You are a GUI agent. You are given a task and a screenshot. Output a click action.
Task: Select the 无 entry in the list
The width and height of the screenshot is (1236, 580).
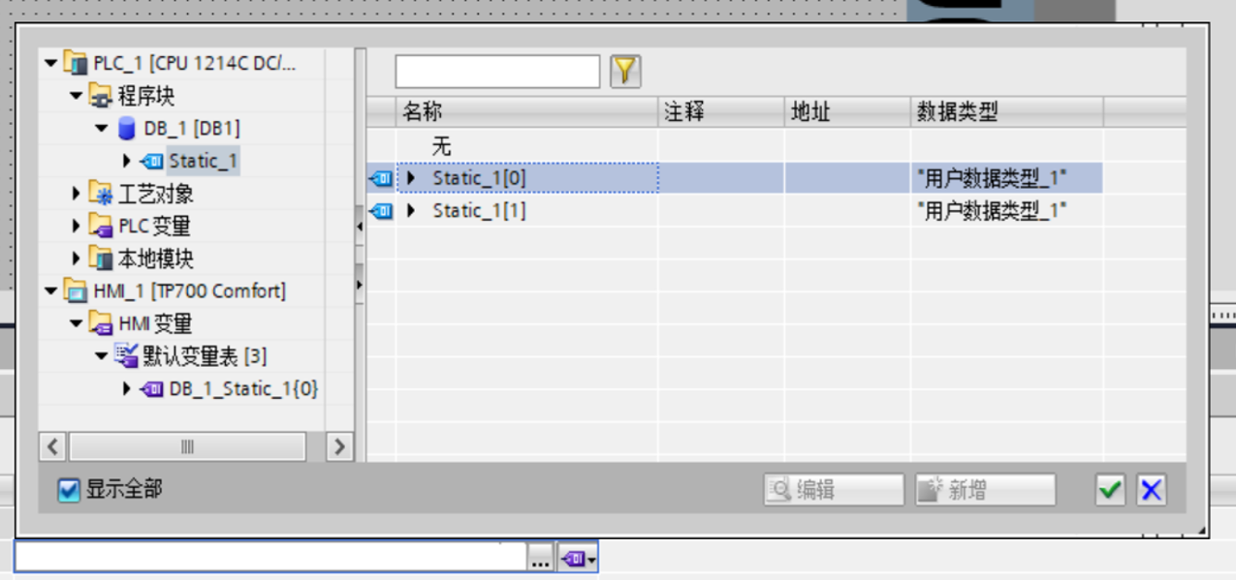tap(441, 146)
